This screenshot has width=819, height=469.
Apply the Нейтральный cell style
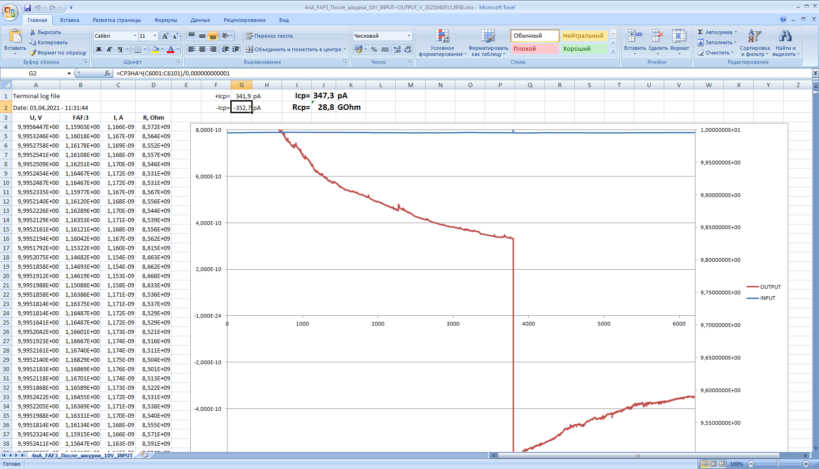pyautogui.click(x=583, y=36)
